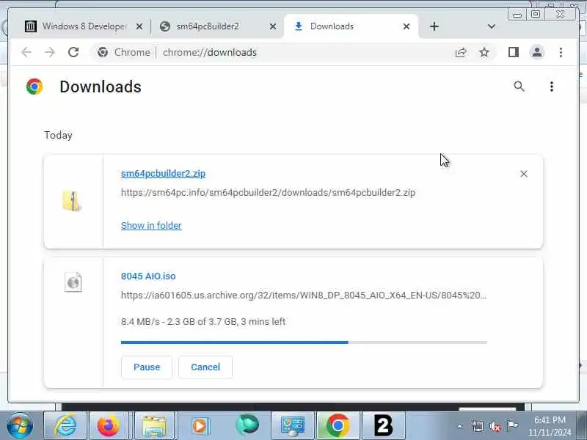Screen dimensions: 587x440
Task: Open the Downloads page three-dot menu
Action: [552, 87]
